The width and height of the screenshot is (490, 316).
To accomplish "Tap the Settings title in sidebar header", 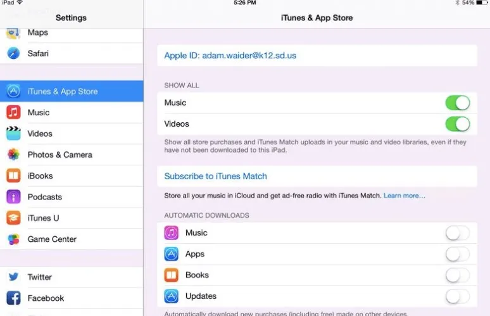I will coord(71,18).
